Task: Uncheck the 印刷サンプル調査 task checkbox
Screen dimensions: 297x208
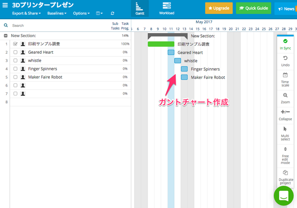Action: click(15, 44)
